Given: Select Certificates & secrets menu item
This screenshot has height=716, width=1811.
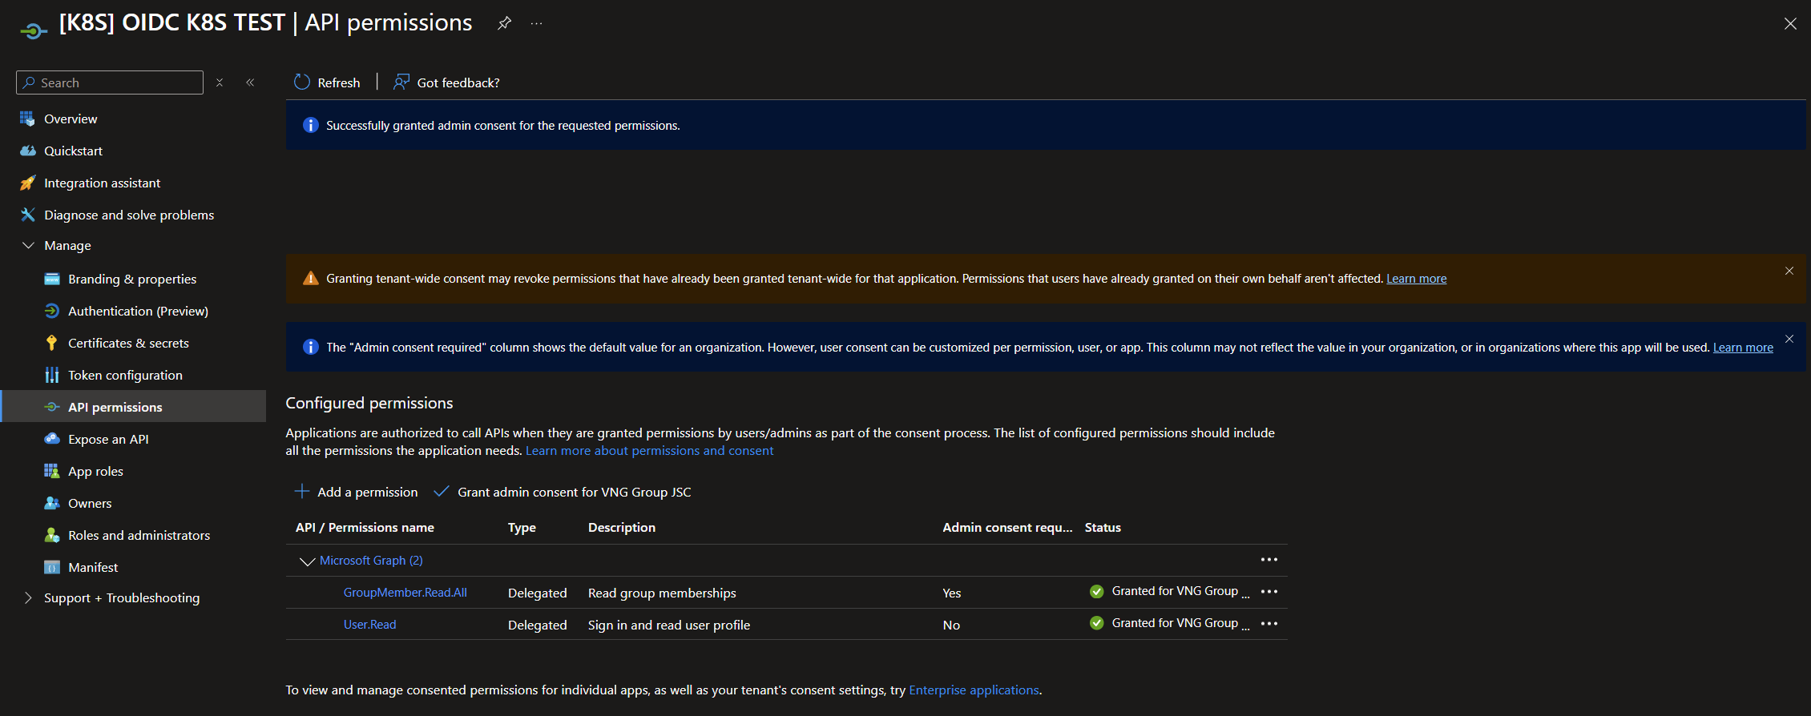Looking at the screenshot, I should [128, 343].
